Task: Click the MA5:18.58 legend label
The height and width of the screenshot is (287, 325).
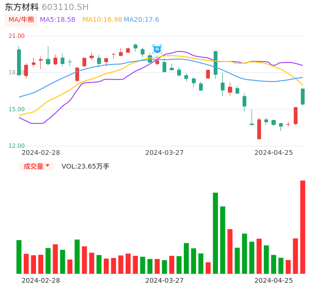Action: pos(57,20)
